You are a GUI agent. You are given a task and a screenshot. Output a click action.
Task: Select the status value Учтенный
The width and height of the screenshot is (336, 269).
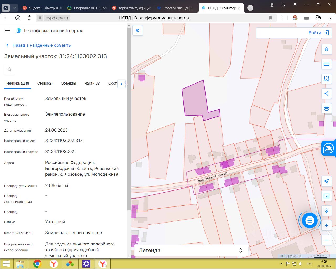(55, 221)
